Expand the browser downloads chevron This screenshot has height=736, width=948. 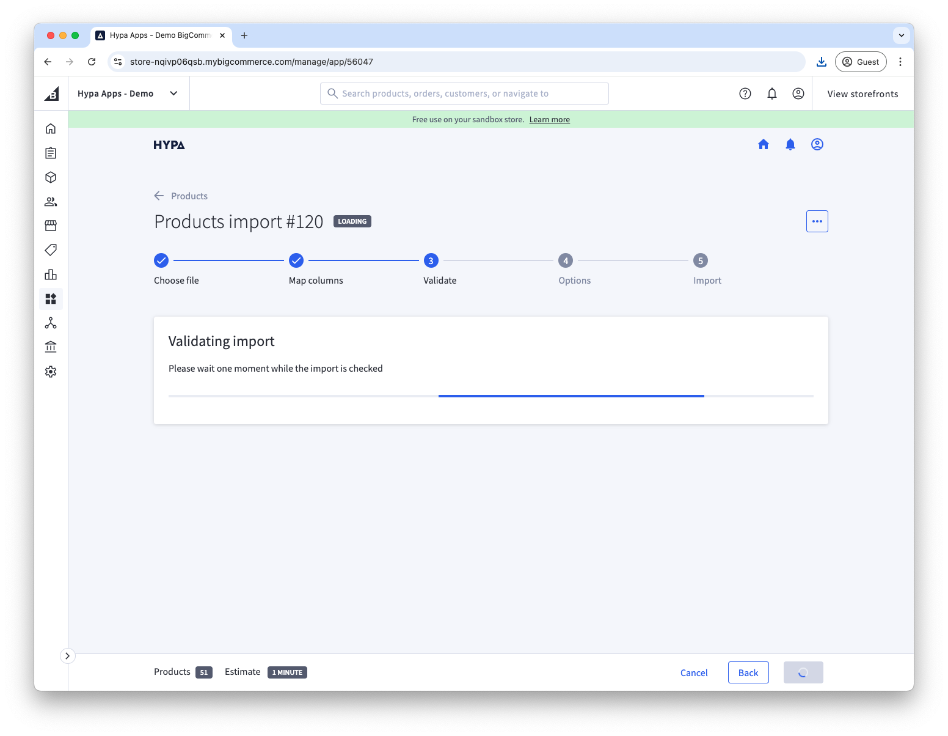(x=901, y=35)
